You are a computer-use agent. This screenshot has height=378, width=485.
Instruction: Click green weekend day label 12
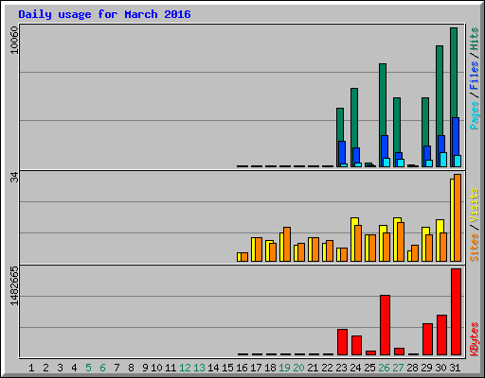[x=185, y=368]
